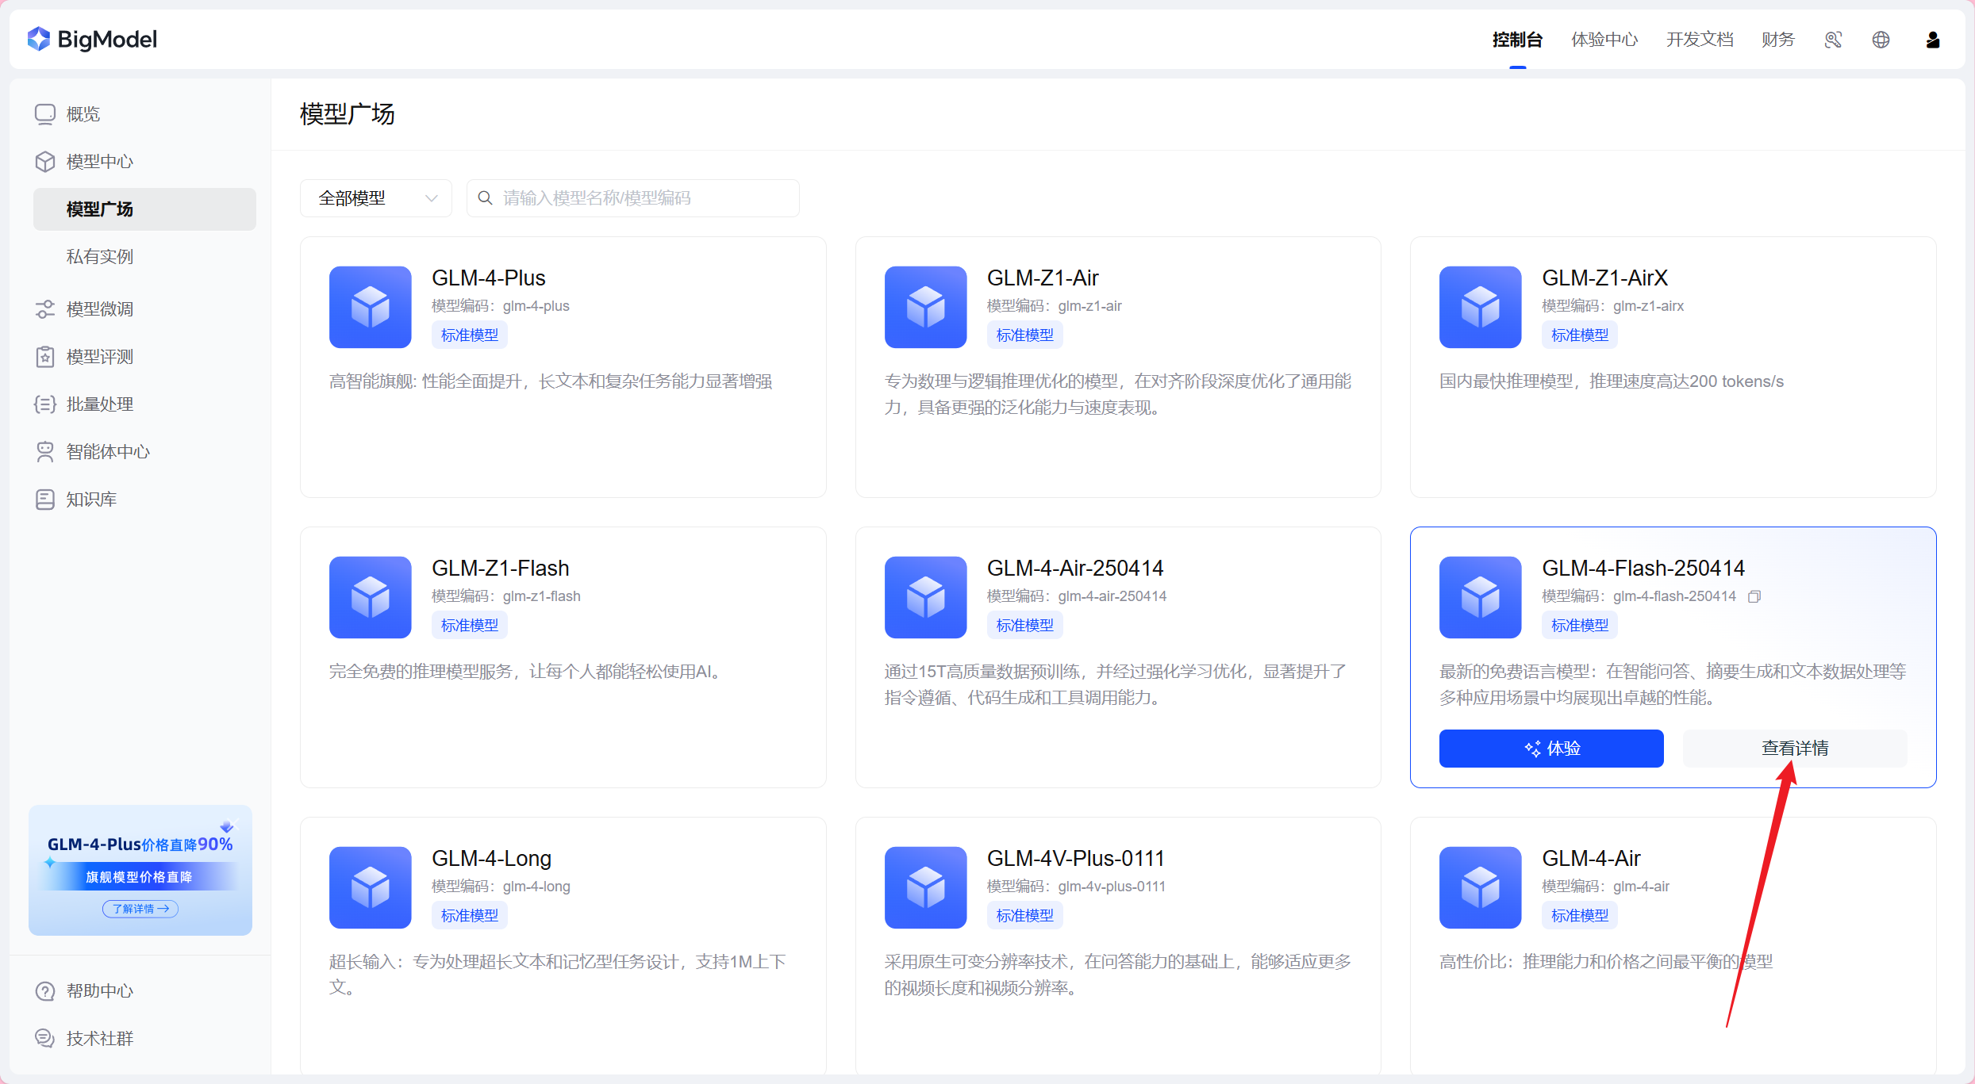
Task: Click the GLM-4-Flash-250414 cube thumbnail
Action: (1481, 597)
